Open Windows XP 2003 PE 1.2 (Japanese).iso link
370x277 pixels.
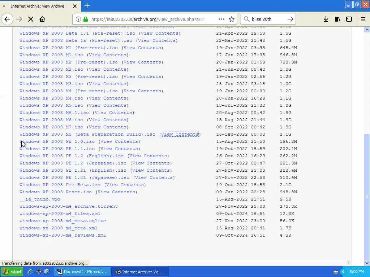click(x=73, y=163)
